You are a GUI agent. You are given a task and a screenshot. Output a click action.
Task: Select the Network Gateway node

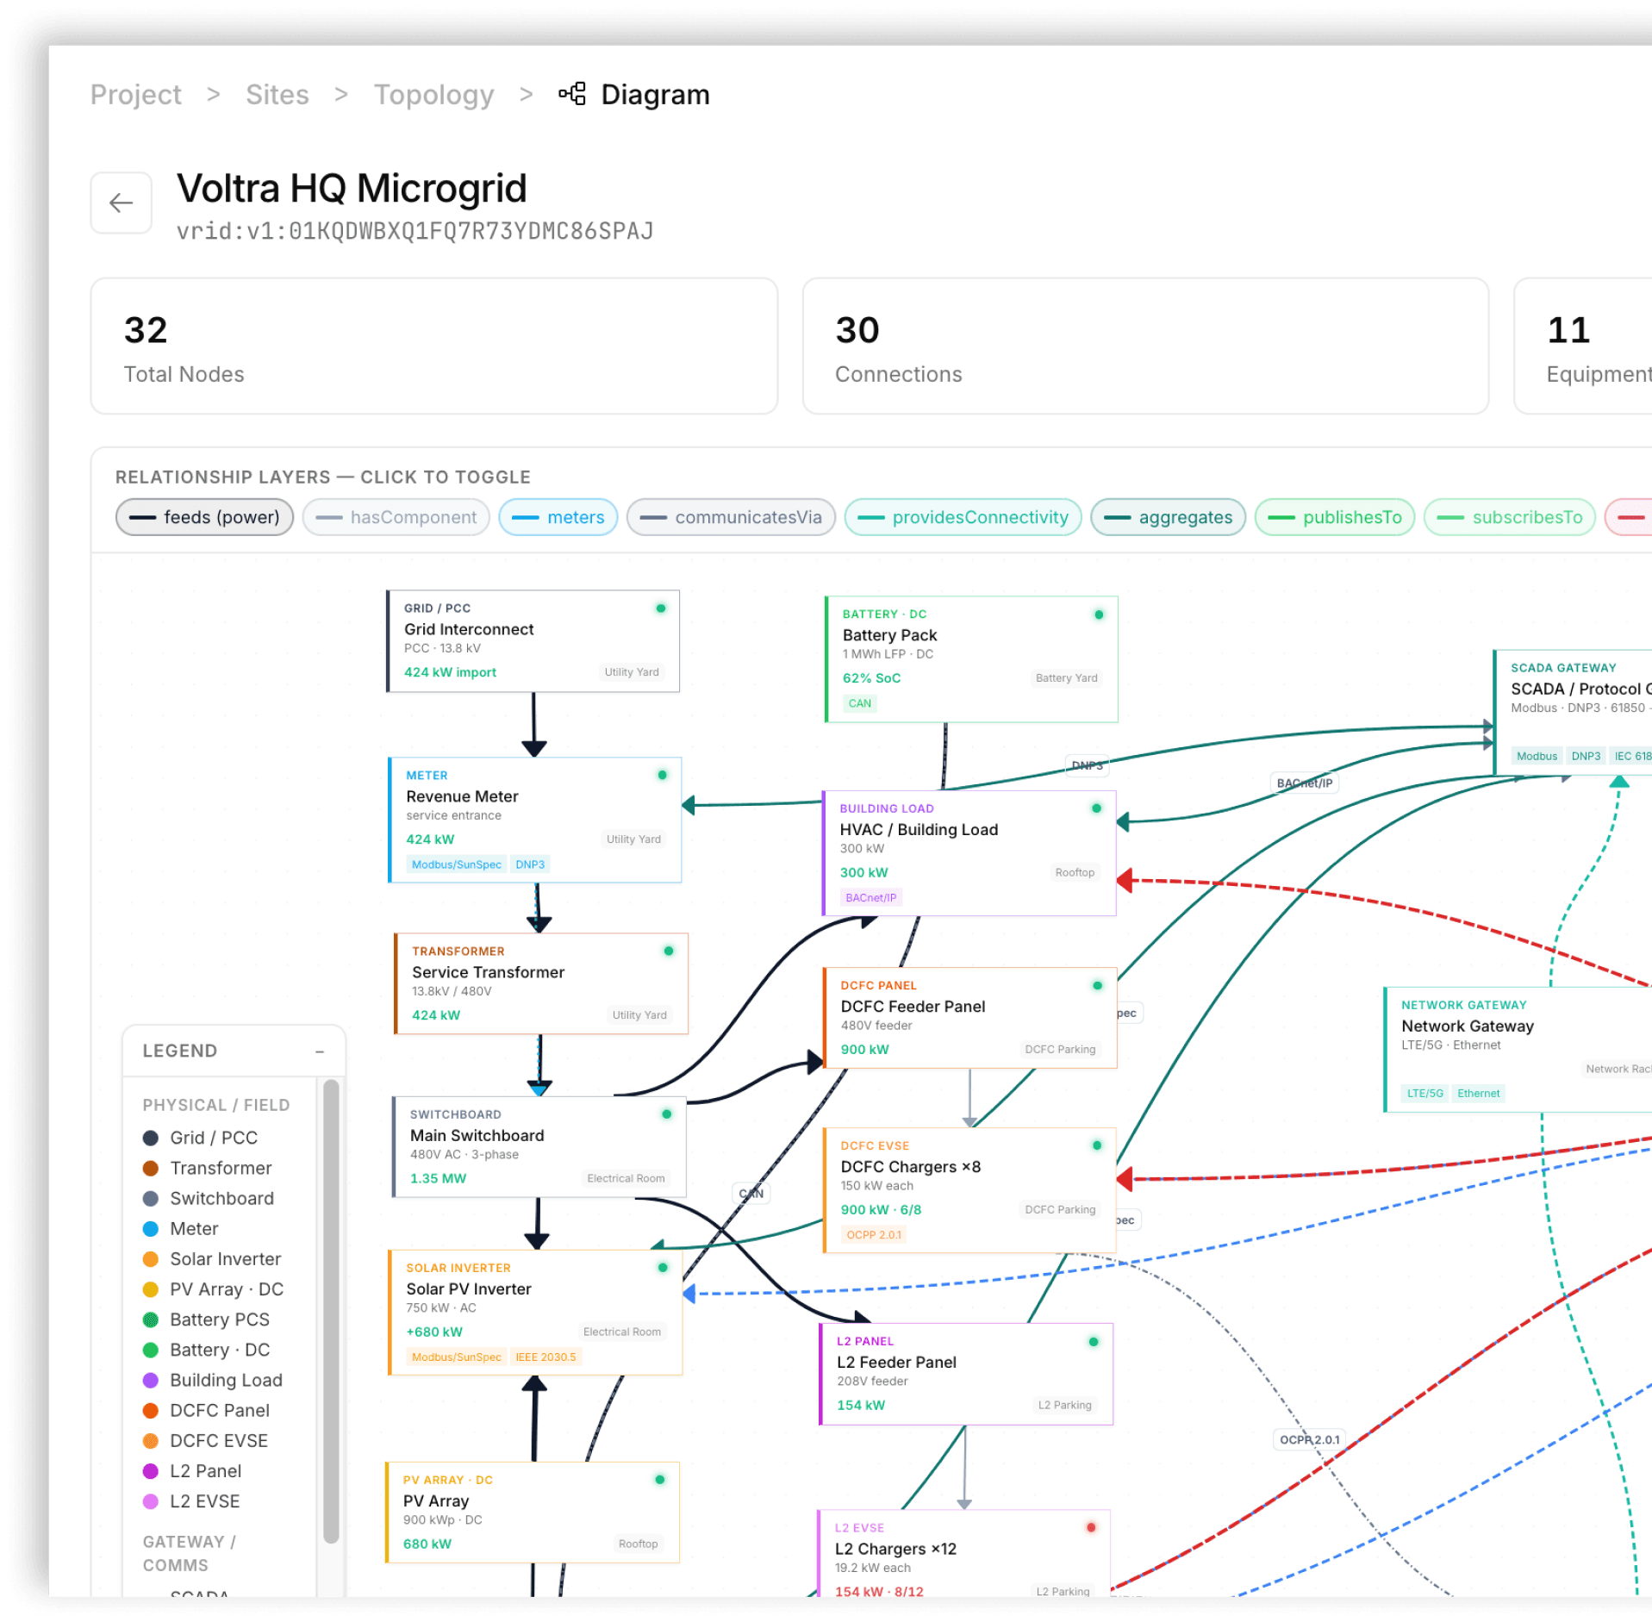click(x=1518, y=1050)
